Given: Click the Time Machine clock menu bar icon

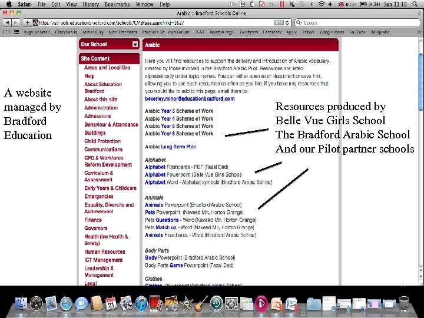Looking at the screenshot, I should [x=302, y=4].
